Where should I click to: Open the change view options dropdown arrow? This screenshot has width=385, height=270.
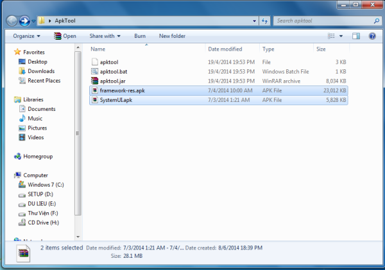coord(341,36)
